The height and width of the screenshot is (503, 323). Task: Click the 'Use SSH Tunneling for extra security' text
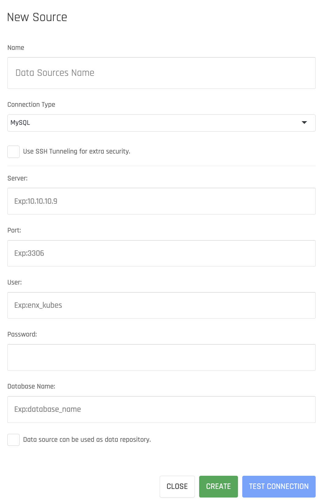77,151
